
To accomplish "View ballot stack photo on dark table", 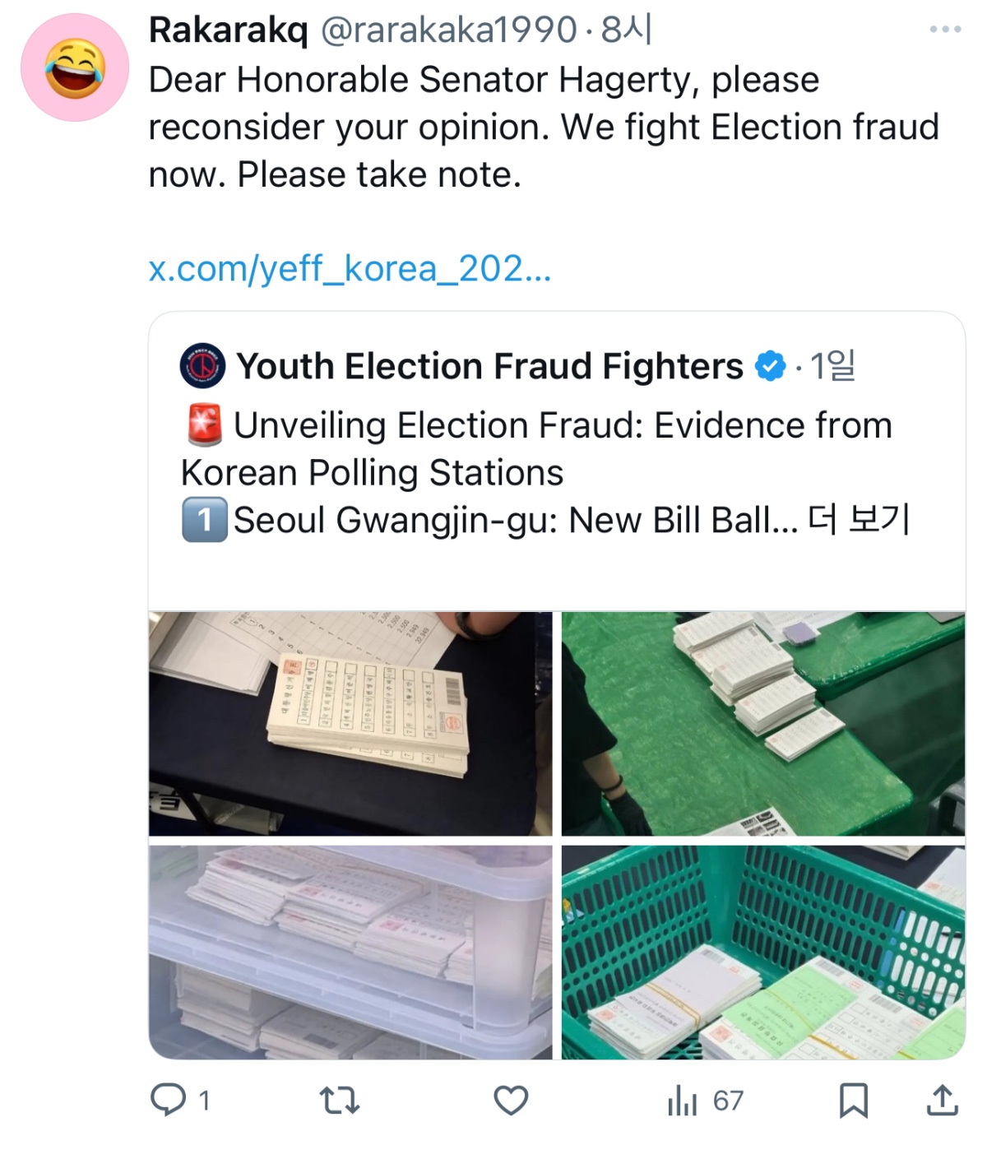I will click(x=350, y=724).
